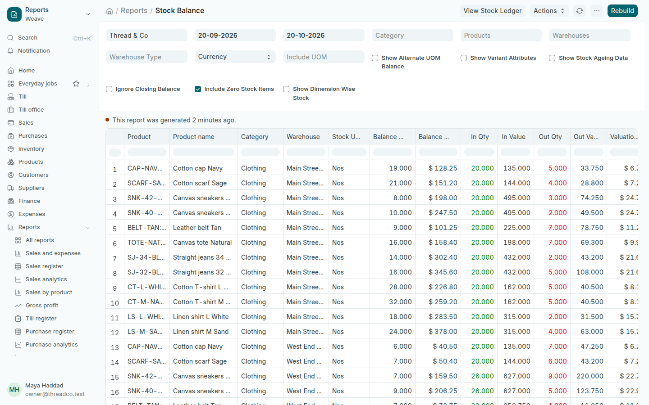Screen dimensions: 649x405
Task: Follow the Reports breadcrumb link
Action: pyautogui.click(x=134, y=11)
